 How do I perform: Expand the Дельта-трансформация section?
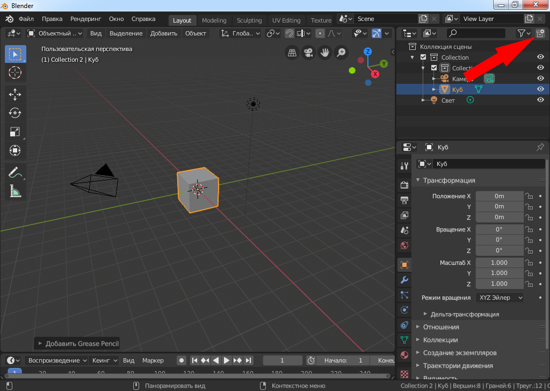[464, 314]
